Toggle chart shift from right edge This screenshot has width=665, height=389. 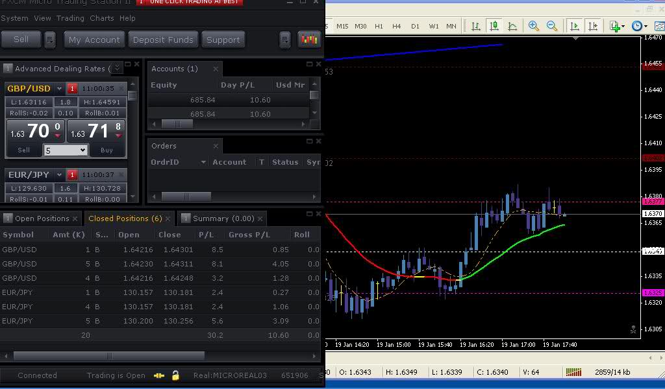[593, 26]
